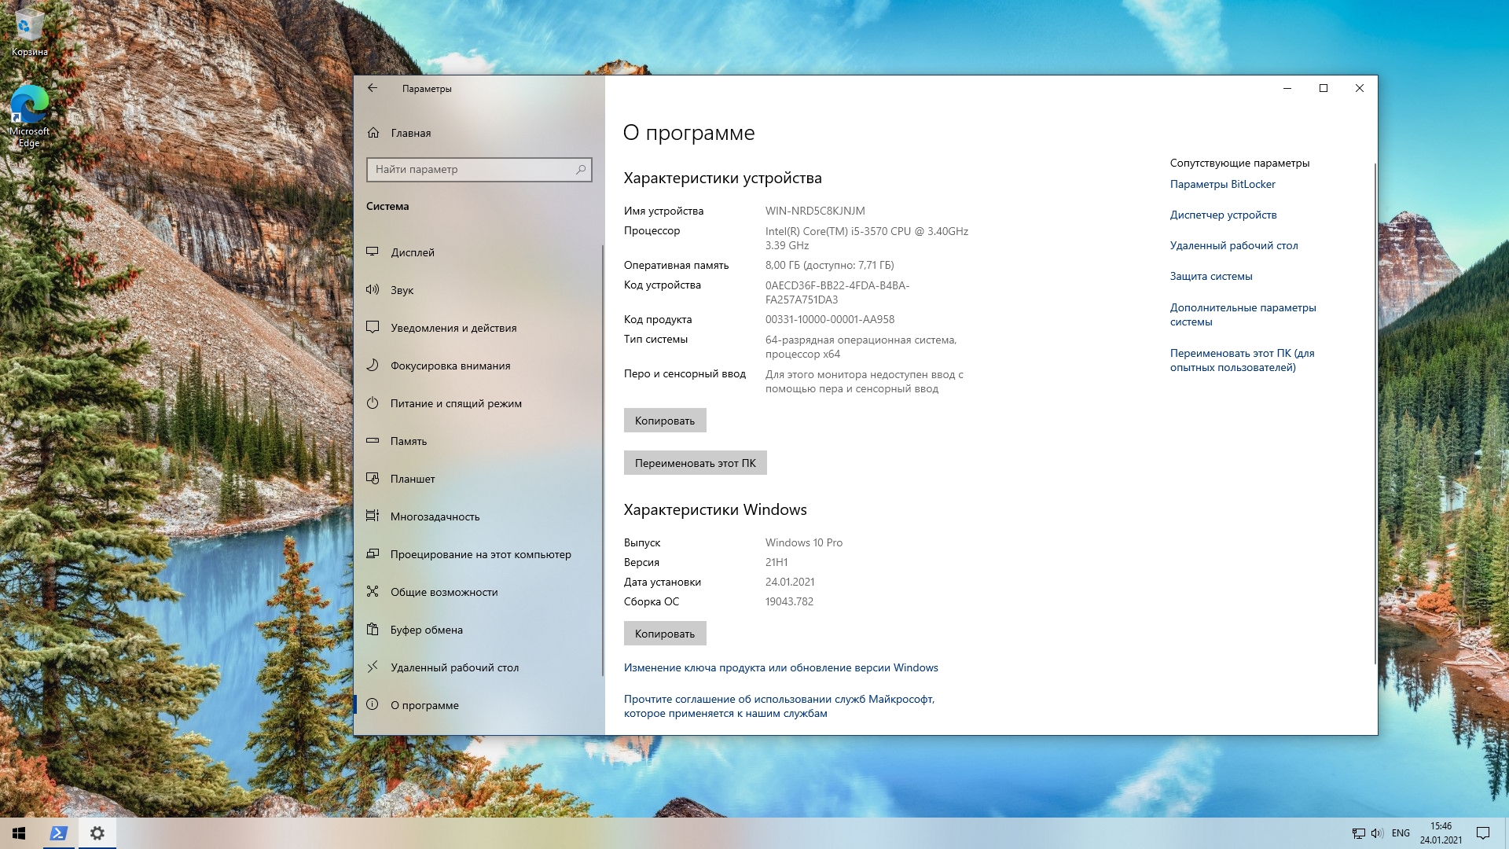Open Фокусировка внимания moon icon

pos(373,365)
